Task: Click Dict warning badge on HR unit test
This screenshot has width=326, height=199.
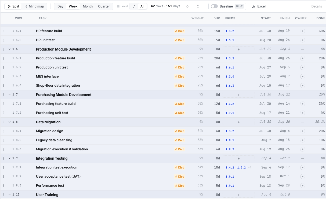Action: point(179,40)
